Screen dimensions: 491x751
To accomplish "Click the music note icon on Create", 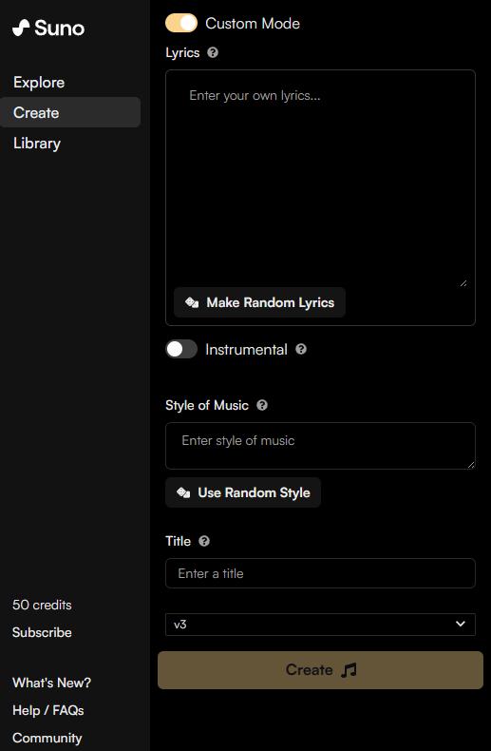I will pos(349,670).
